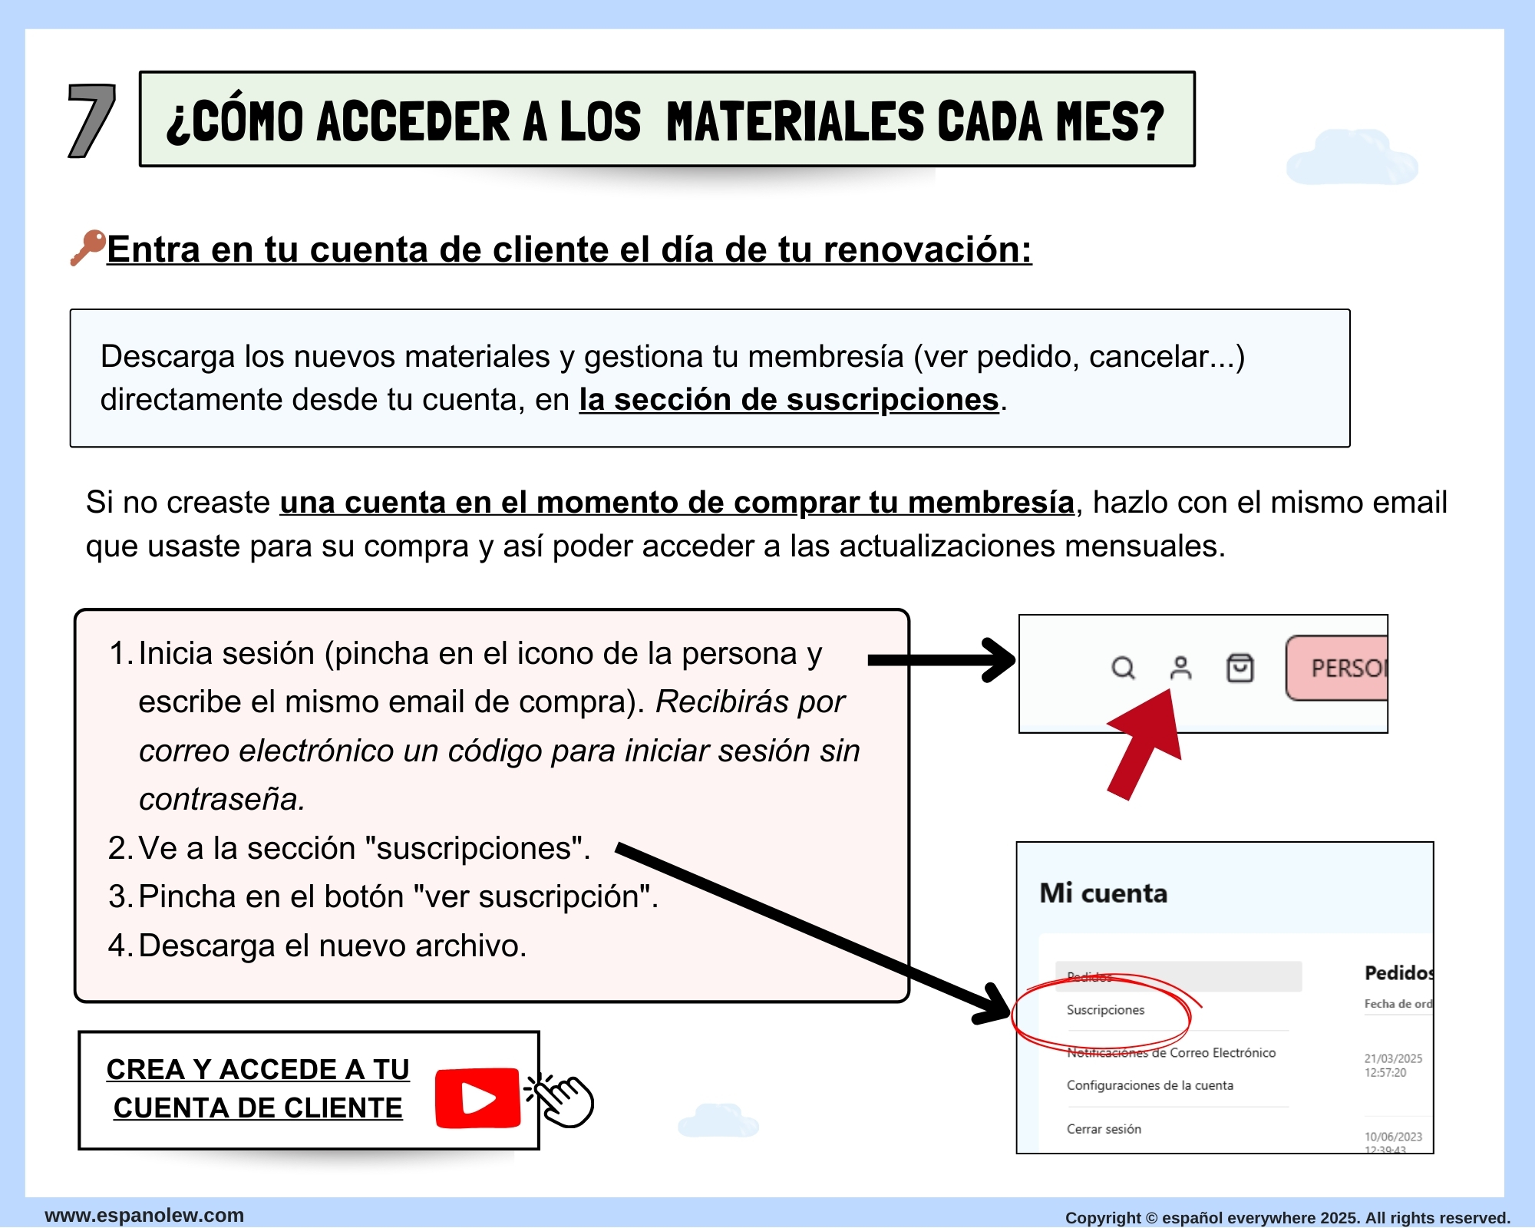This screenshot has height=1228, width=1535.
Task: Open link 'CREA Y ACCEDE A TU CUENTA DE CLIENTE'
Action: [258, 1088]
